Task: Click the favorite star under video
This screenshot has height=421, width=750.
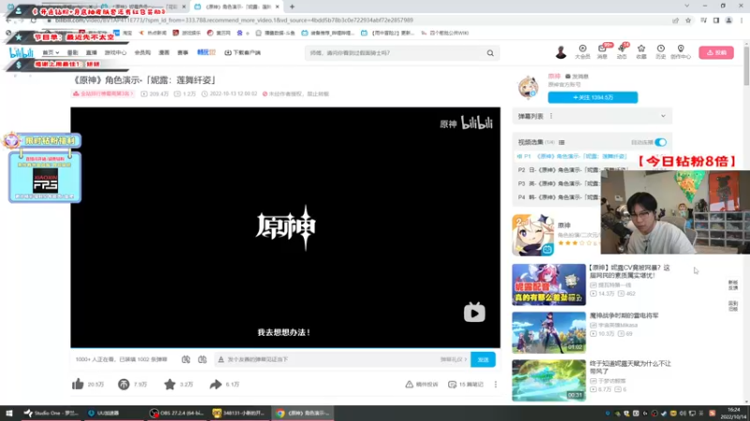Action: 170,384
